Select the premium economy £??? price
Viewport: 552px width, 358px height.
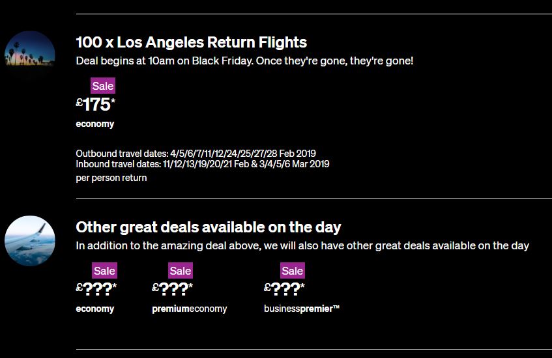point(173,289)
